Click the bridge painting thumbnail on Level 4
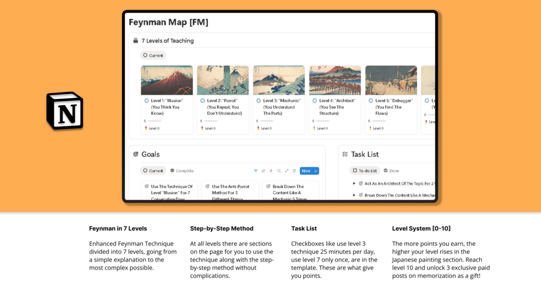Viewport: 541px width, 304px height. click(335, 80)
